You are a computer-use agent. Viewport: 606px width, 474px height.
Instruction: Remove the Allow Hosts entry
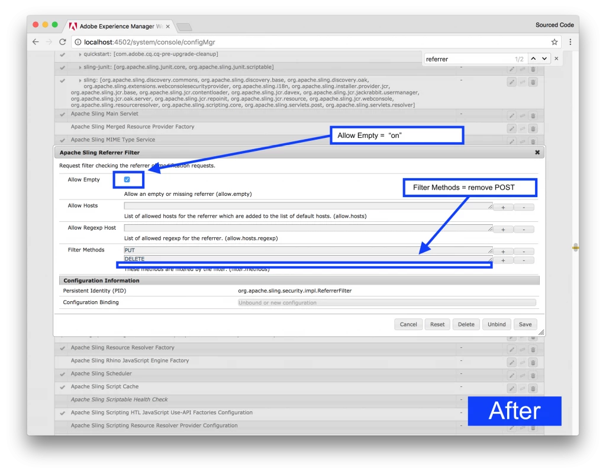pyautogui.click(x=524, y=208)
